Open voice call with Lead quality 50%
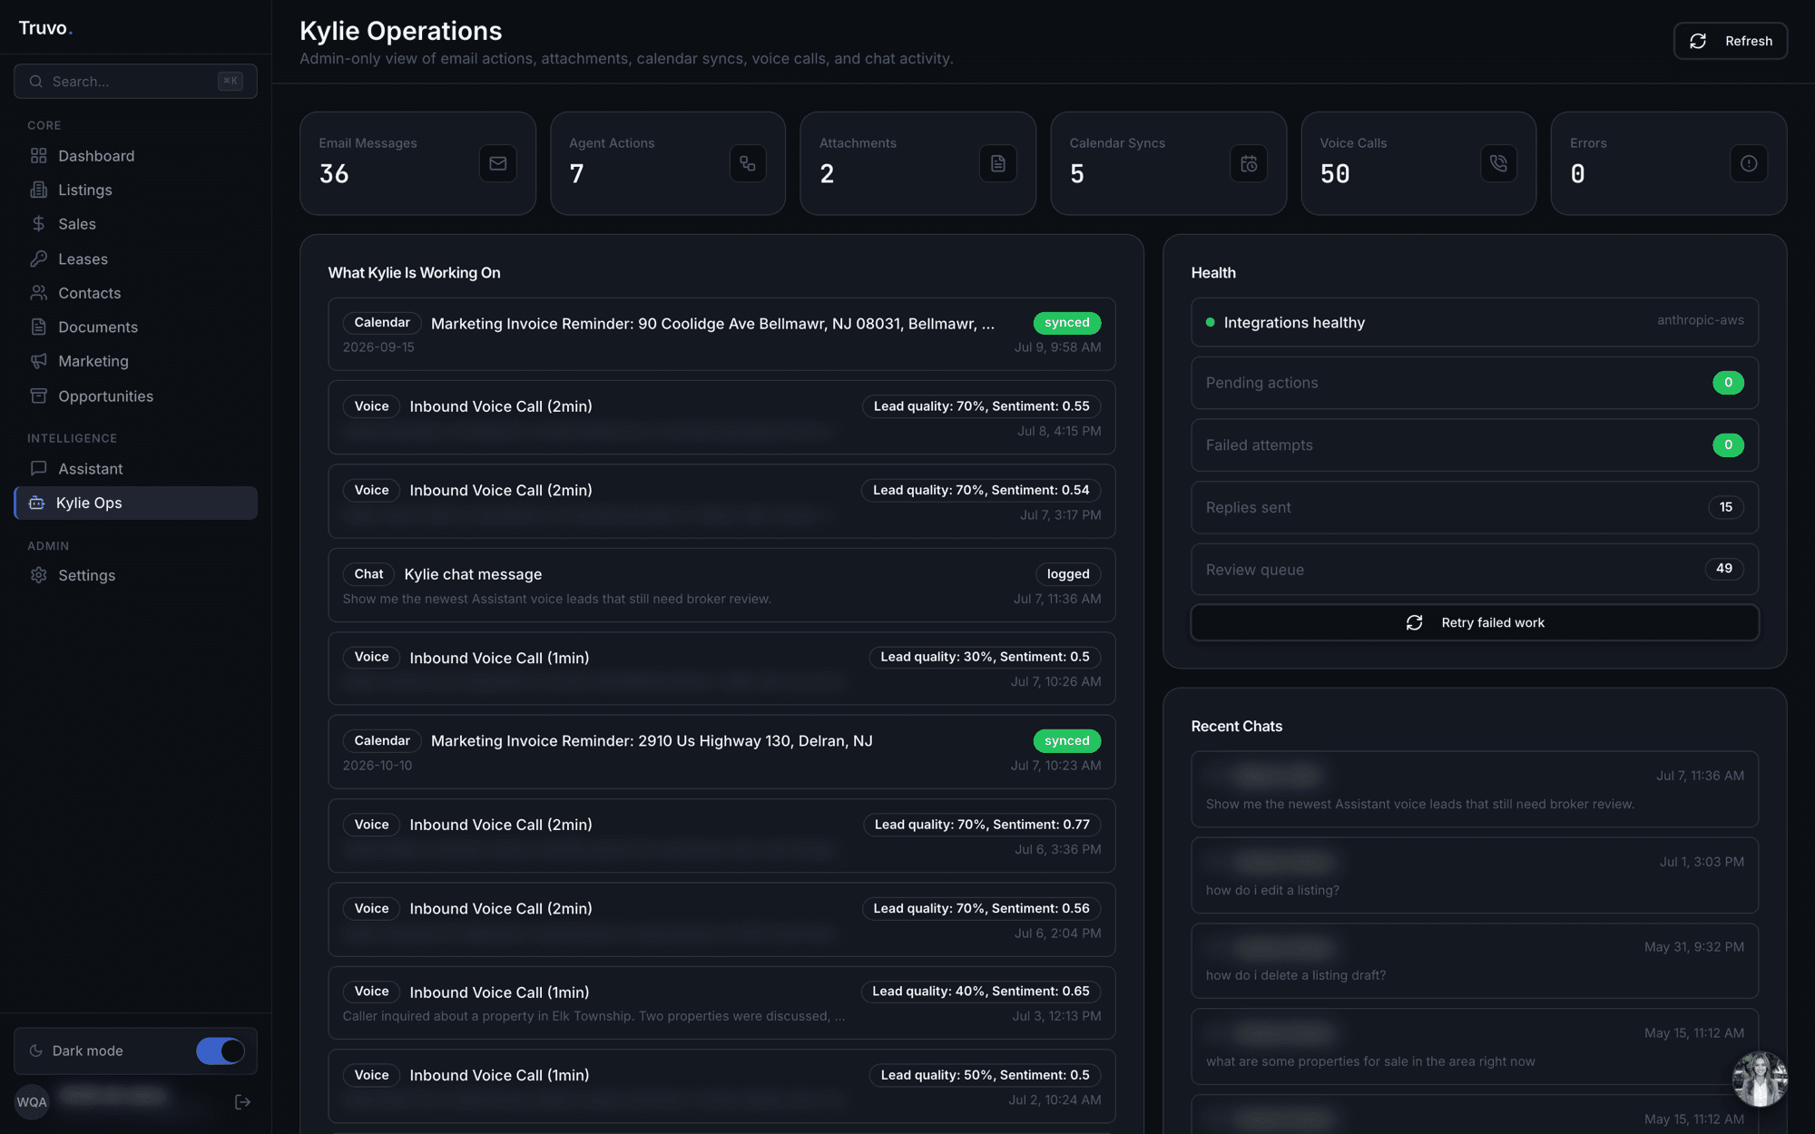This screenshot has width=1815, height=1134. click(x=721, y=1086)
